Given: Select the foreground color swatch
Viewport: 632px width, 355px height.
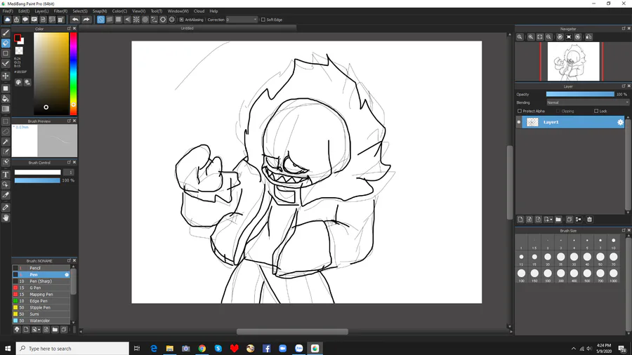Looking at the screenshot, I should coord(18,38).
